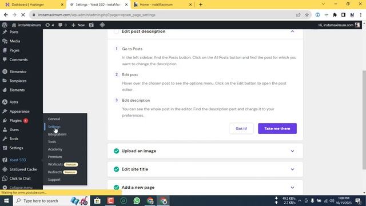Select Settings in Yoast submenu
The image size is (366, 206).
pyautogui.click(x=54, y=126)
